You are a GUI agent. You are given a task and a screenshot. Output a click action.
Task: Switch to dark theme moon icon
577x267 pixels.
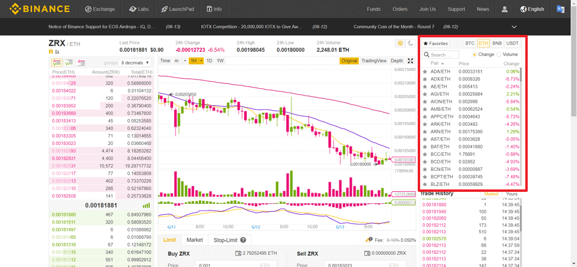410,43
